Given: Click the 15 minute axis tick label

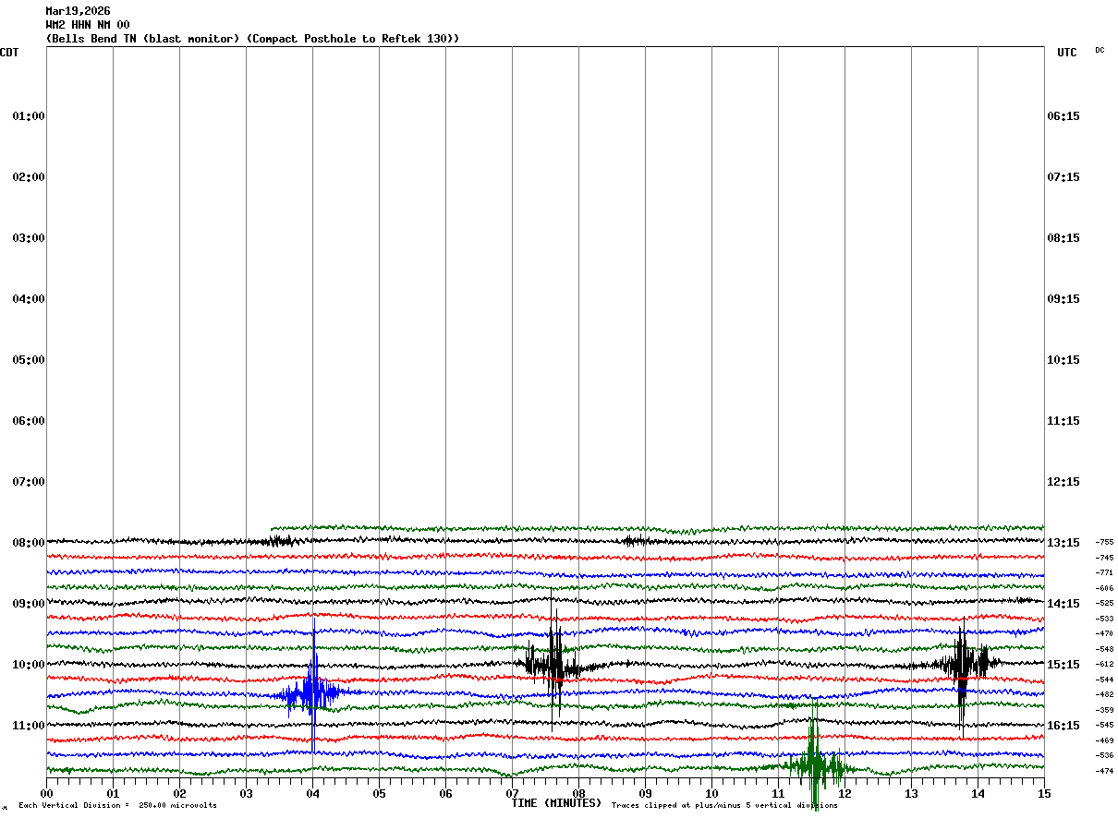Looking at the screenshot, I should (x=1044, y=793).
